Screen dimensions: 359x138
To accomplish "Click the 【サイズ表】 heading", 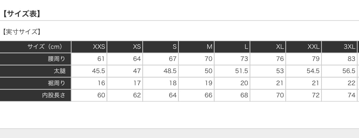I will click(x=22, y=14).
